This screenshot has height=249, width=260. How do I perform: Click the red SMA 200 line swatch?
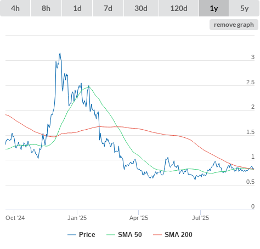(x=157, y=235)
